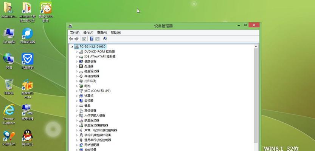Select the 人体学输入设备 row text
Viewport: 315px width, 151px height.
pyautogui.click(x=95, y=116)
